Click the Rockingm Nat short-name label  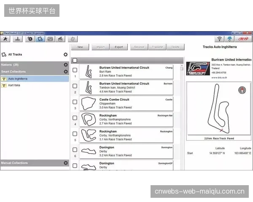(x=165, y=115)
